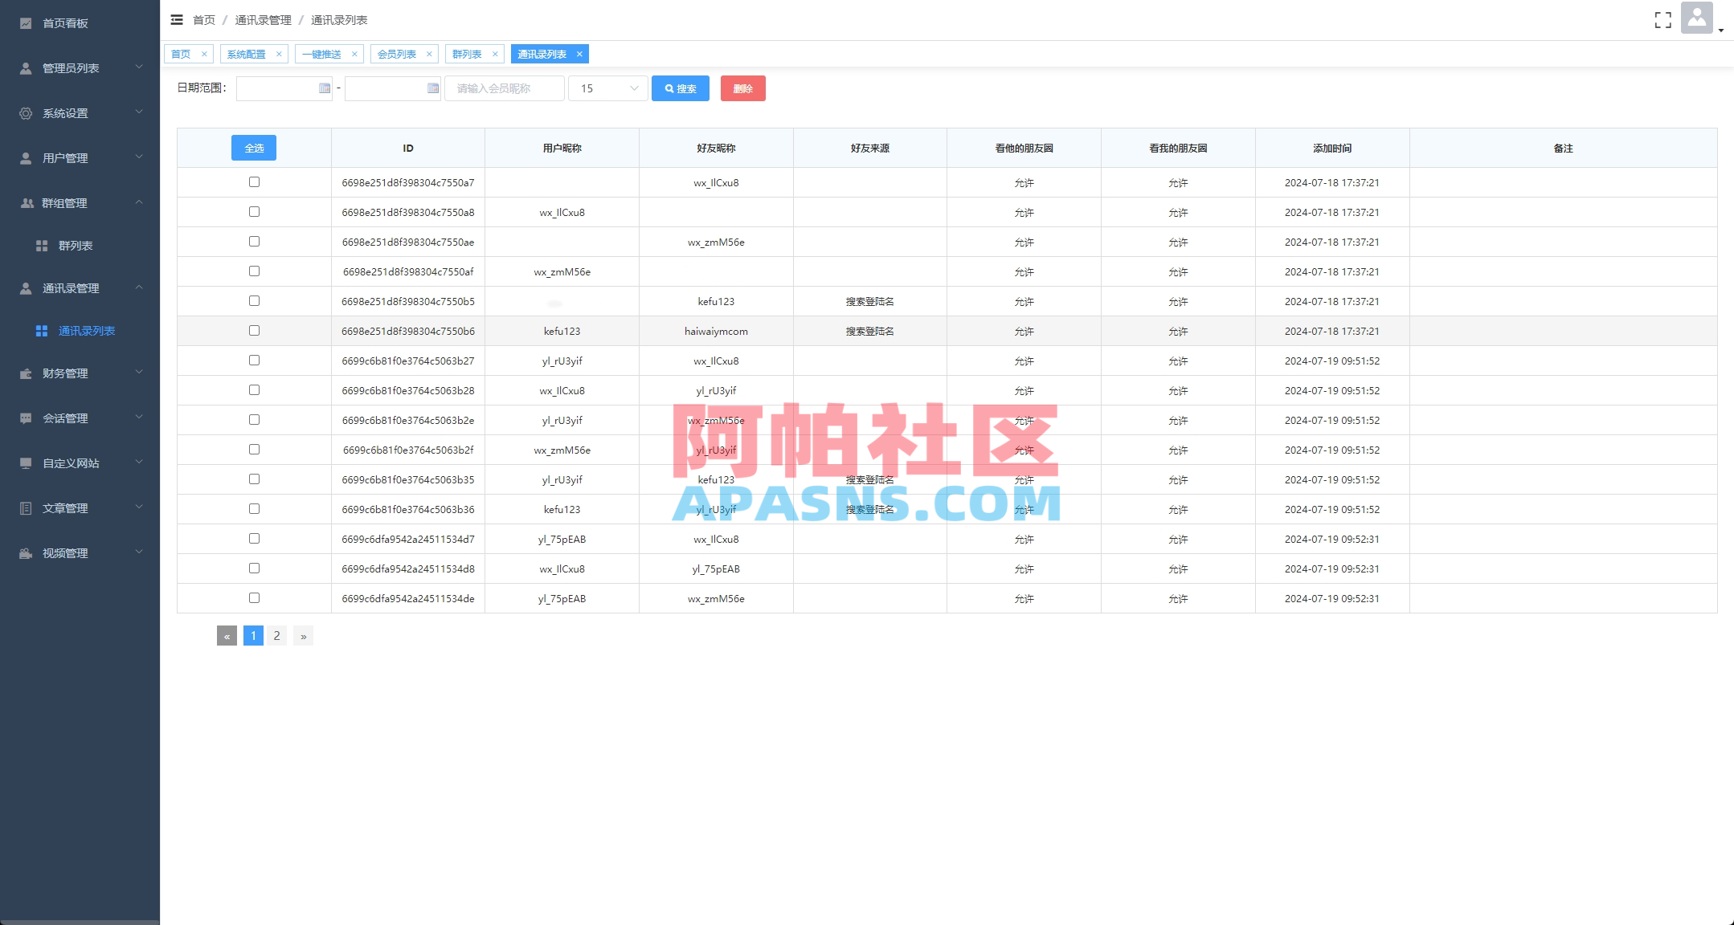
Task: Click the hamburger menu icon in the header
Action: [x=177, y=19]
